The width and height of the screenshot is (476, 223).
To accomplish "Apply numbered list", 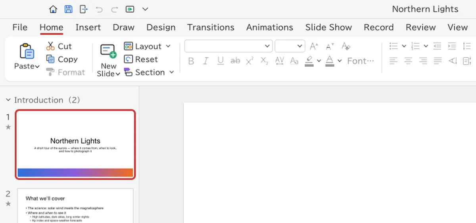I will [415, 46].
